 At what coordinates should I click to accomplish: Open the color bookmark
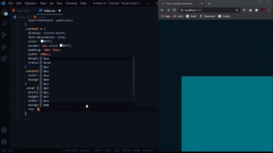(178, 16)
